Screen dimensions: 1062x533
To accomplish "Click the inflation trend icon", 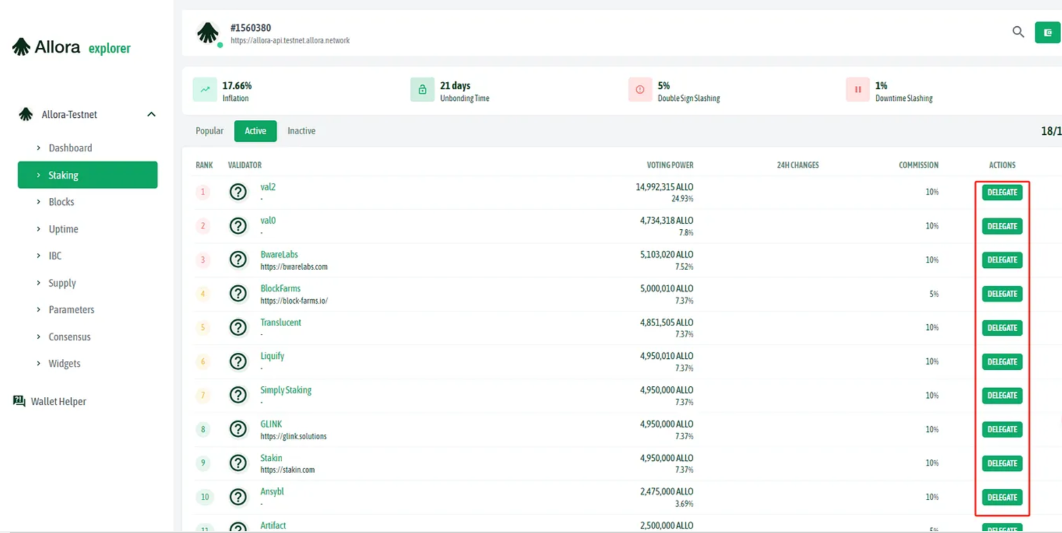I will (205, 90).
